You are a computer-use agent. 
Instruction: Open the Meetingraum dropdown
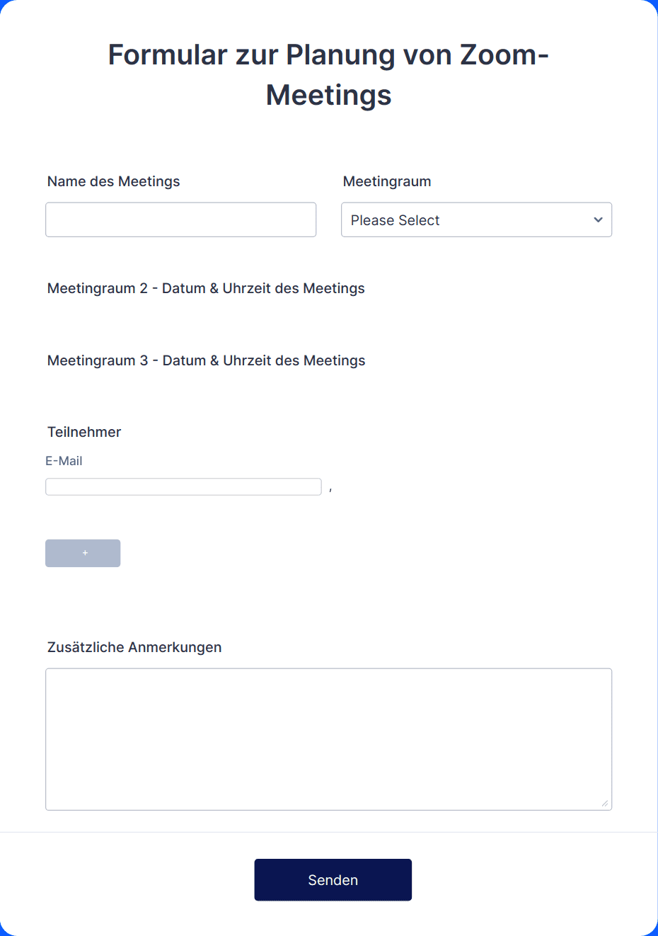[x=476, y=219]
